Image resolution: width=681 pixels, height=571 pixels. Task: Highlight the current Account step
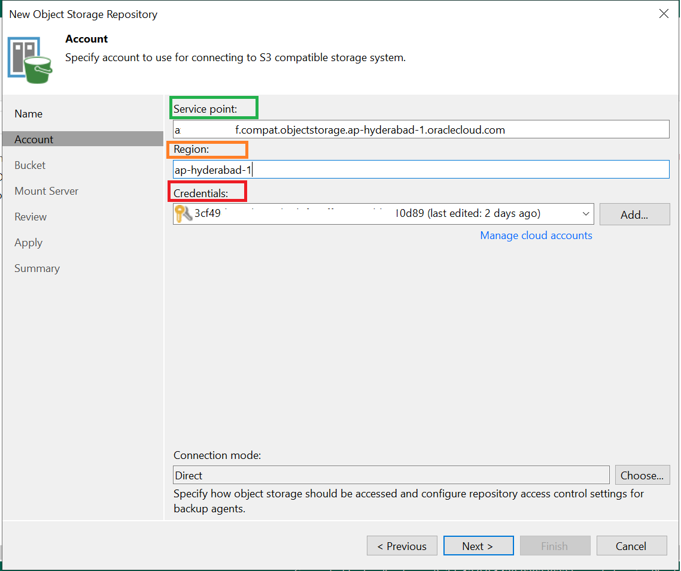click(x=34, y=139)
